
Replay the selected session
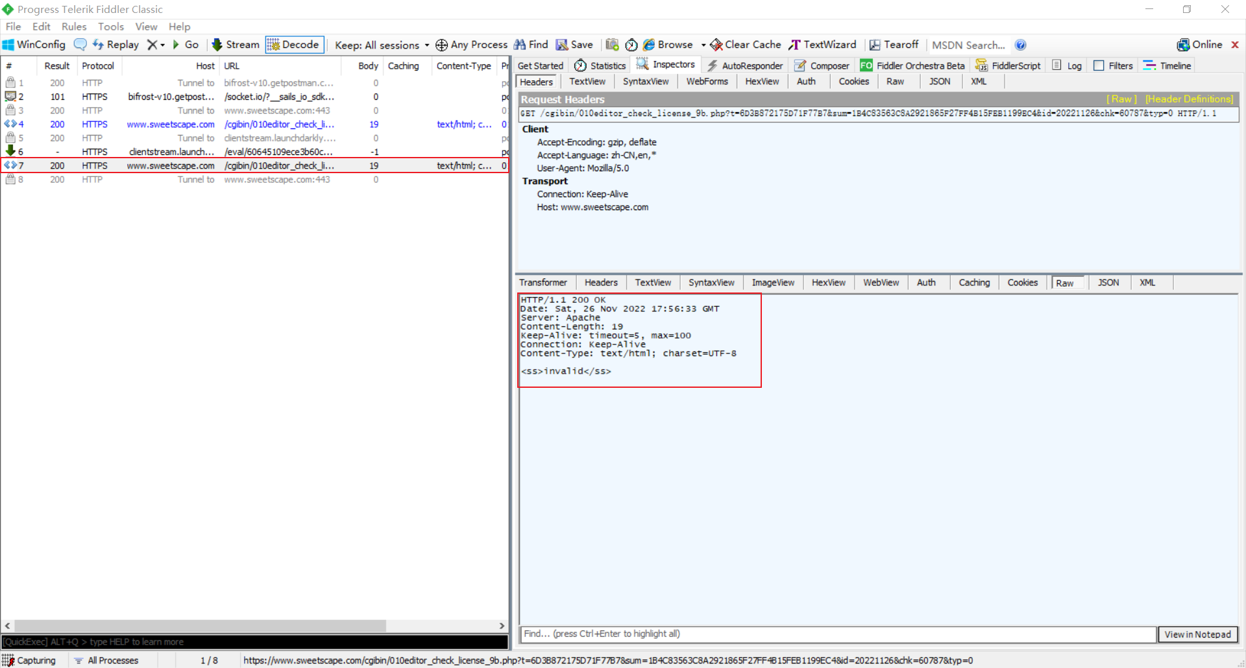tap(116, 45)
